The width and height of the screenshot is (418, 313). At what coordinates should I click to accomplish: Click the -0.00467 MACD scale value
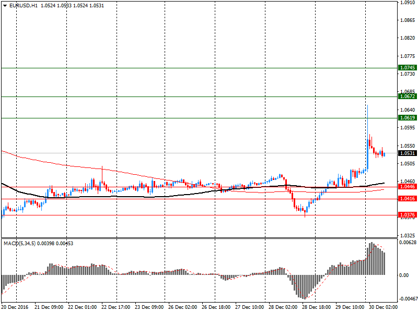408,299
